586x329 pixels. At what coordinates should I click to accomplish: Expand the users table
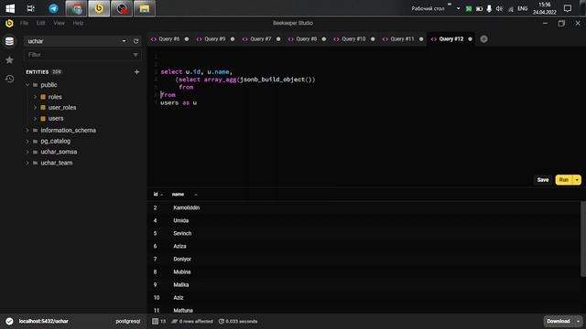[x=35, y=118]
